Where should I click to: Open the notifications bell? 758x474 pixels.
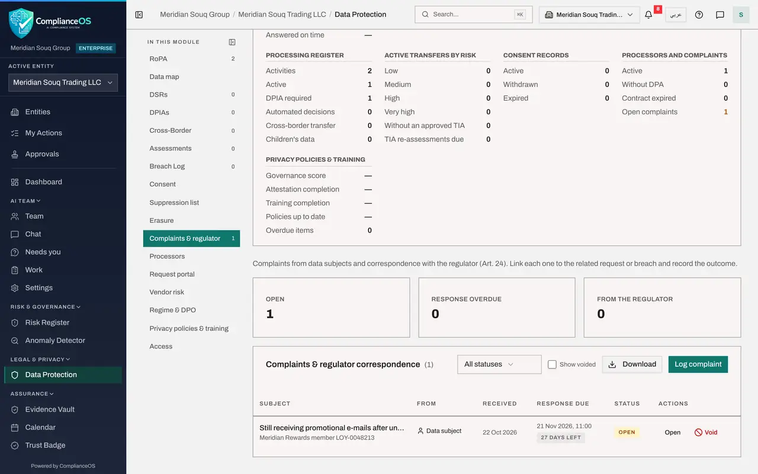(648, 15)
